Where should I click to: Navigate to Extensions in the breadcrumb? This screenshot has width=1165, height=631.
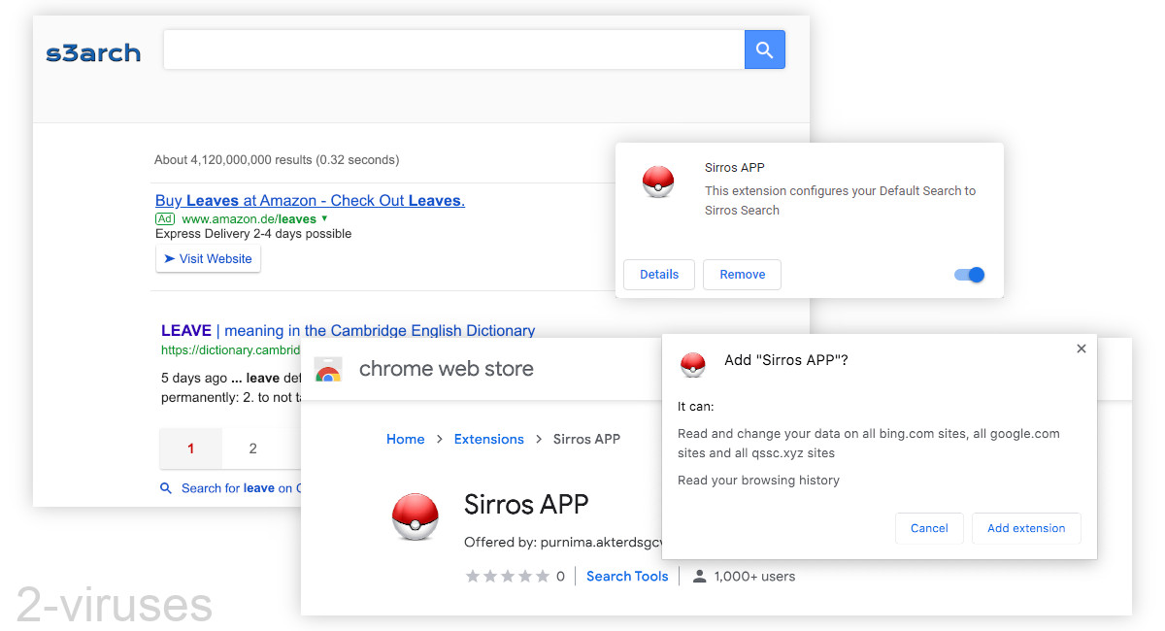(489, 439)
